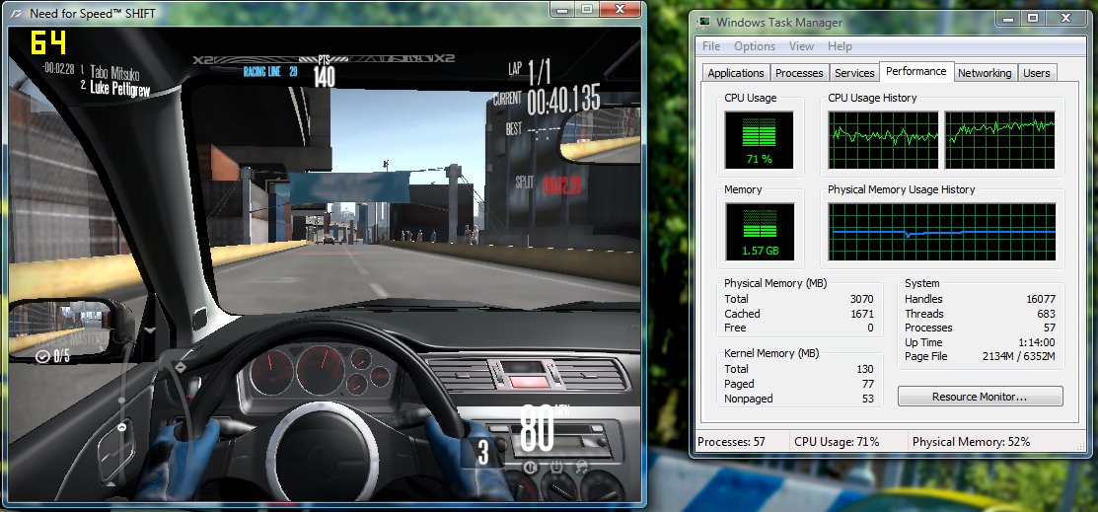
Task: Click CPU Usage: 71% in the status bar
Action: pyautogui.click(x=837, y=442)
